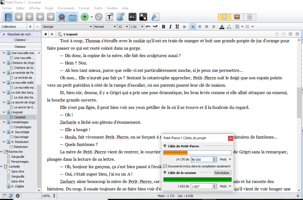This screenshot has height=200, width=303.
Task: Toggle the Binder panel icon
Action: [x=8, y=17]
